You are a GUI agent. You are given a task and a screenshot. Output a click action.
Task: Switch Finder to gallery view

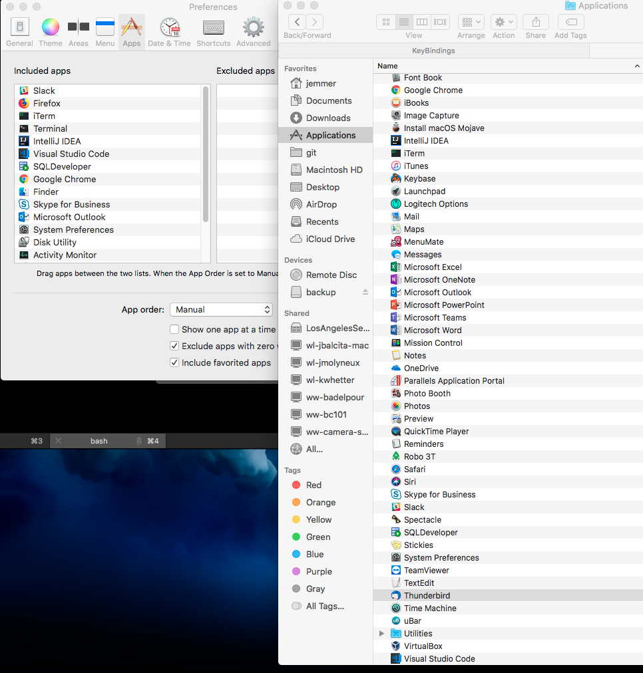(440, 22)
